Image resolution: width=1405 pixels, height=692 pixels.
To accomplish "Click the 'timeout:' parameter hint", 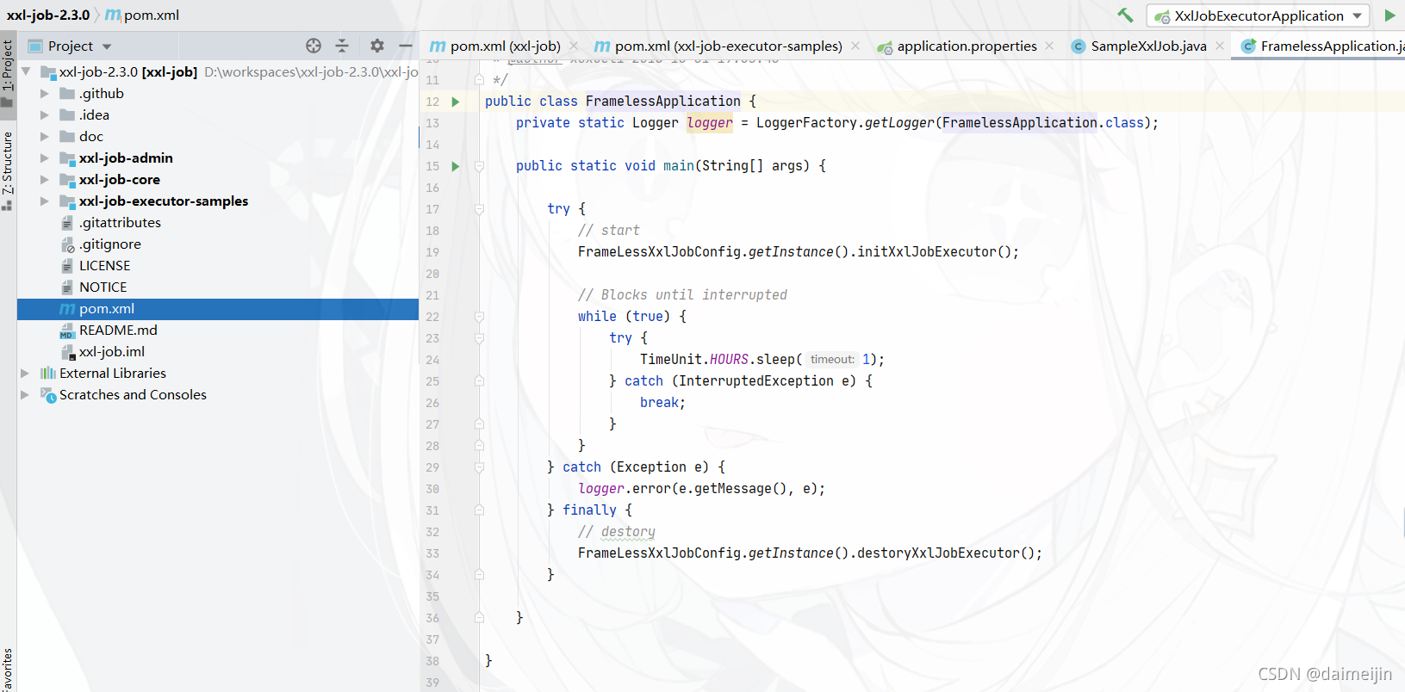I will pyautogui.click(x=832, y=360).
